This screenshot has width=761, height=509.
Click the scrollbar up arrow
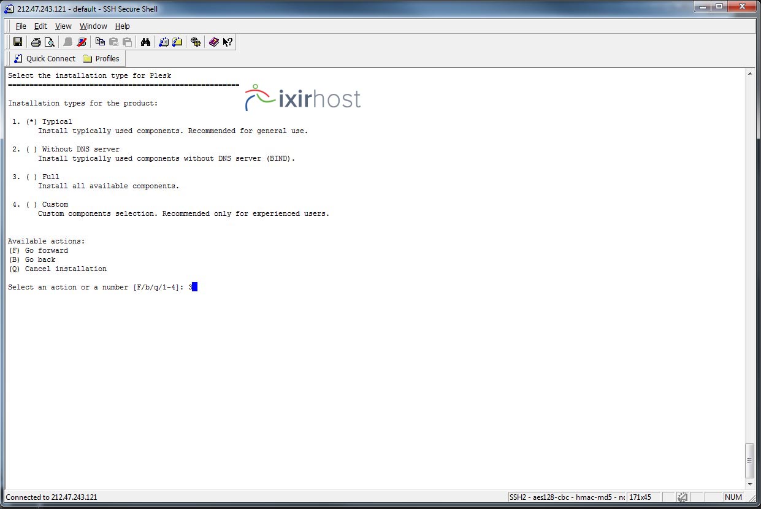click(750, 74)
